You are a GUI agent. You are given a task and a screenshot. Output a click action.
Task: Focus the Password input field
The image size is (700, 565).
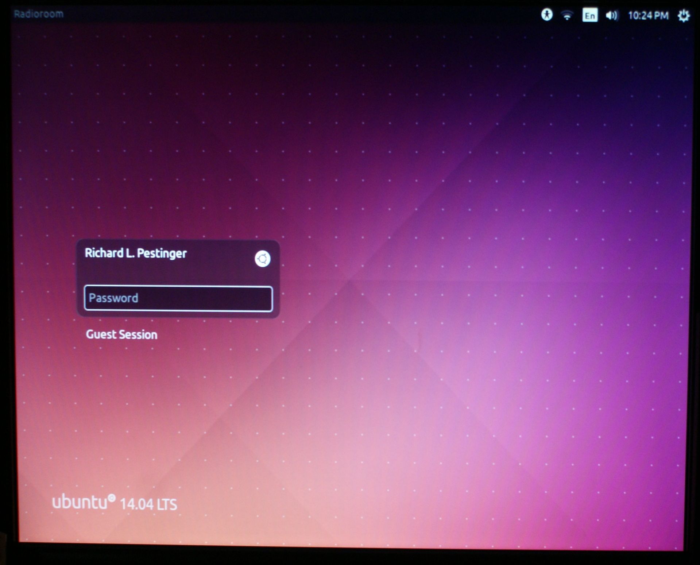(178, 298)
